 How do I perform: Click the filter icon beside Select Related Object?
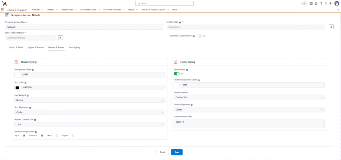(x=61, y=38)
